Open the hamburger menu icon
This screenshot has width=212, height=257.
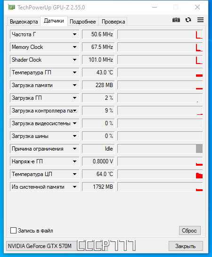point(200,20)
